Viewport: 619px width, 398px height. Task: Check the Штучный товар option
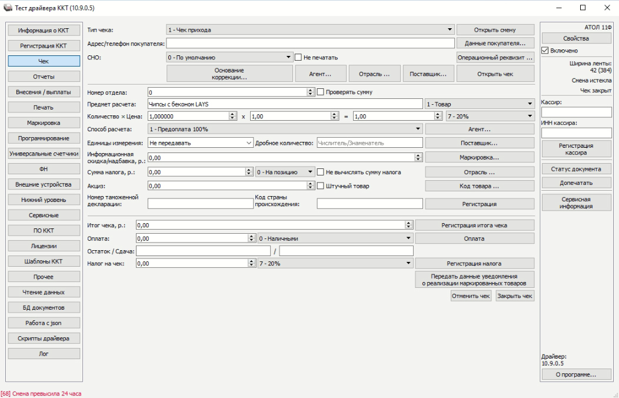point(321,186)
